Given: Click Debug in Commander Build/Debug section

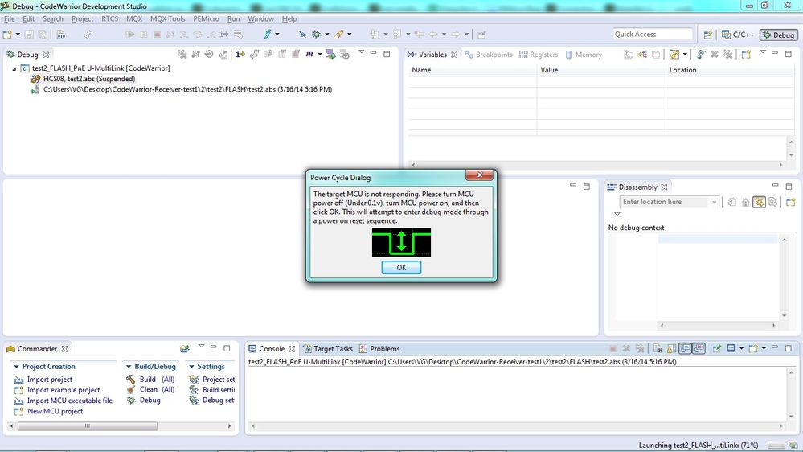Looking at the screenshot, I should [x=150, y=401].
